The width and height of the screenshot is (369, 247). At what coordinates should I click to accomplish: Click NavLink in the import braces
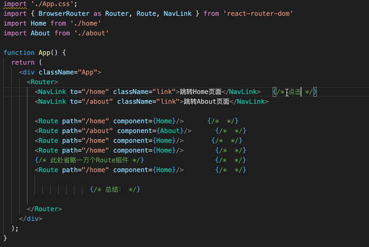click(x=178, y=13)
